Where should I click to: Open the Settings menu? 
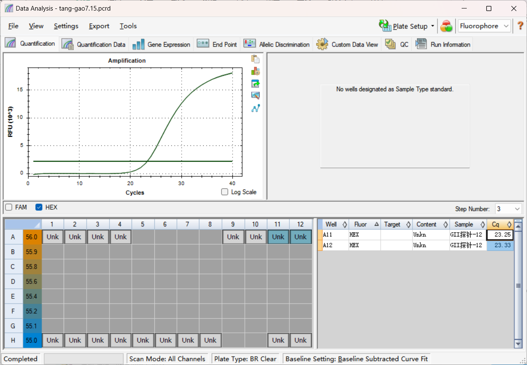click(66, 26)
